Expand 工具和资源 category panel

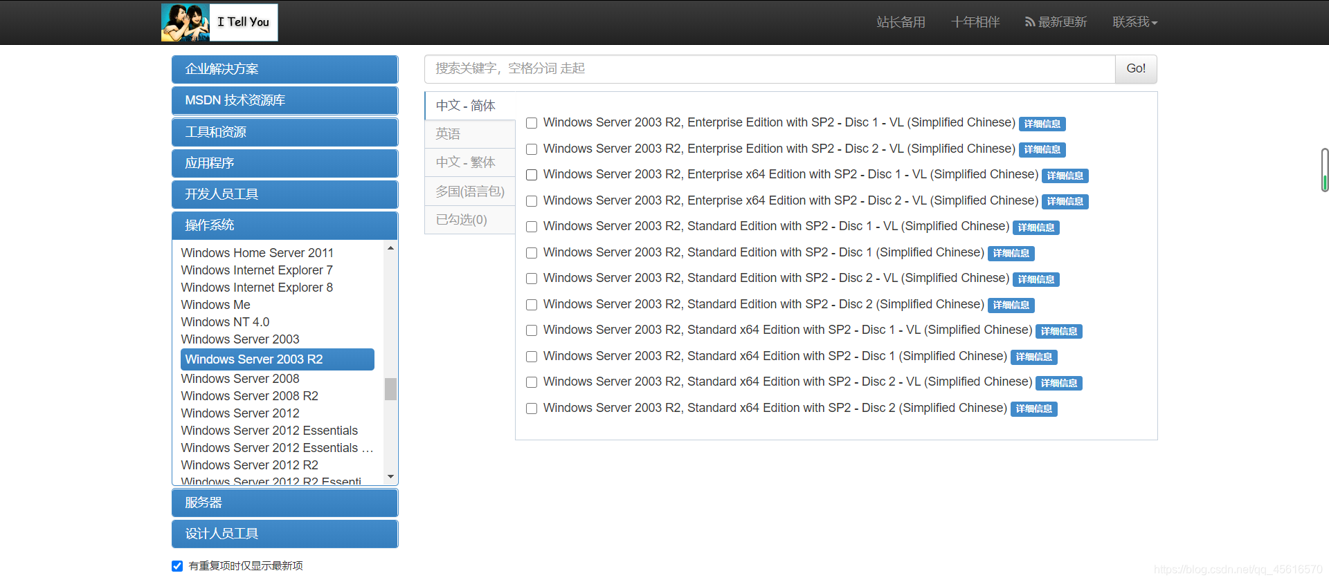coord(284,132)
